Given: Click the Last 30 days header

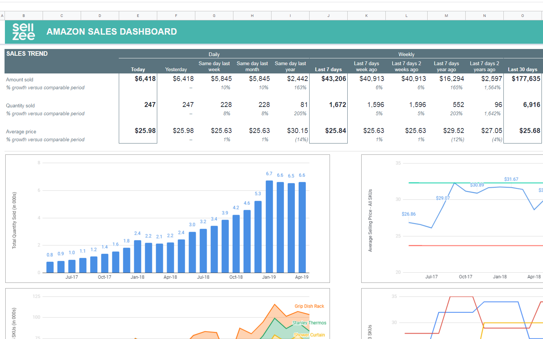Looking at the screenshot, I should (523, 69).
